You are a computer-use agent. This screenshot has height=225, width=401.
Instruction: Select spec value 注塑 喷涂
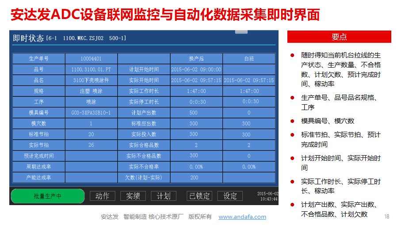coord(91,91)
